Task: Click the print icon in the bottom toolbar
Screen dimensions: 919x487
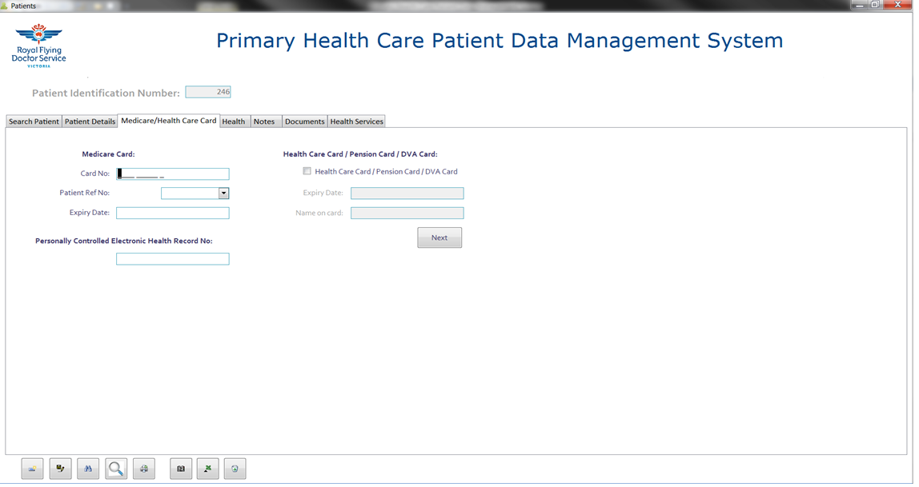Action: [x=144, y=469]
